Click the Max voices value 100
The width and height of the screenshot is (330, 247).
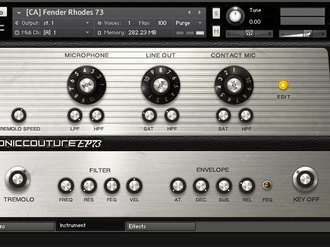point(162,23)
